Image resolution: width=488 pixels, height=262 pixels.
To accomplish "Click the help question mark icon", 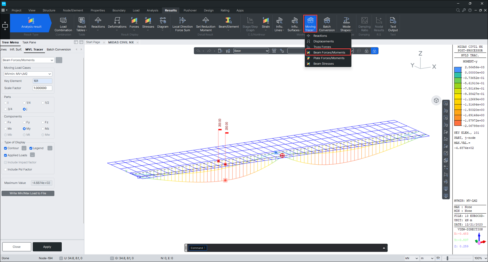I will pyautogui.click(x=470, y=10).
